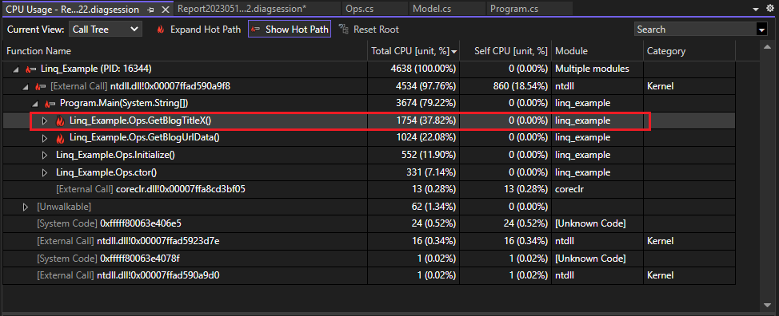Sort by Total CPU column header
This screenshot has height=316, width=779.
[413, 51]
